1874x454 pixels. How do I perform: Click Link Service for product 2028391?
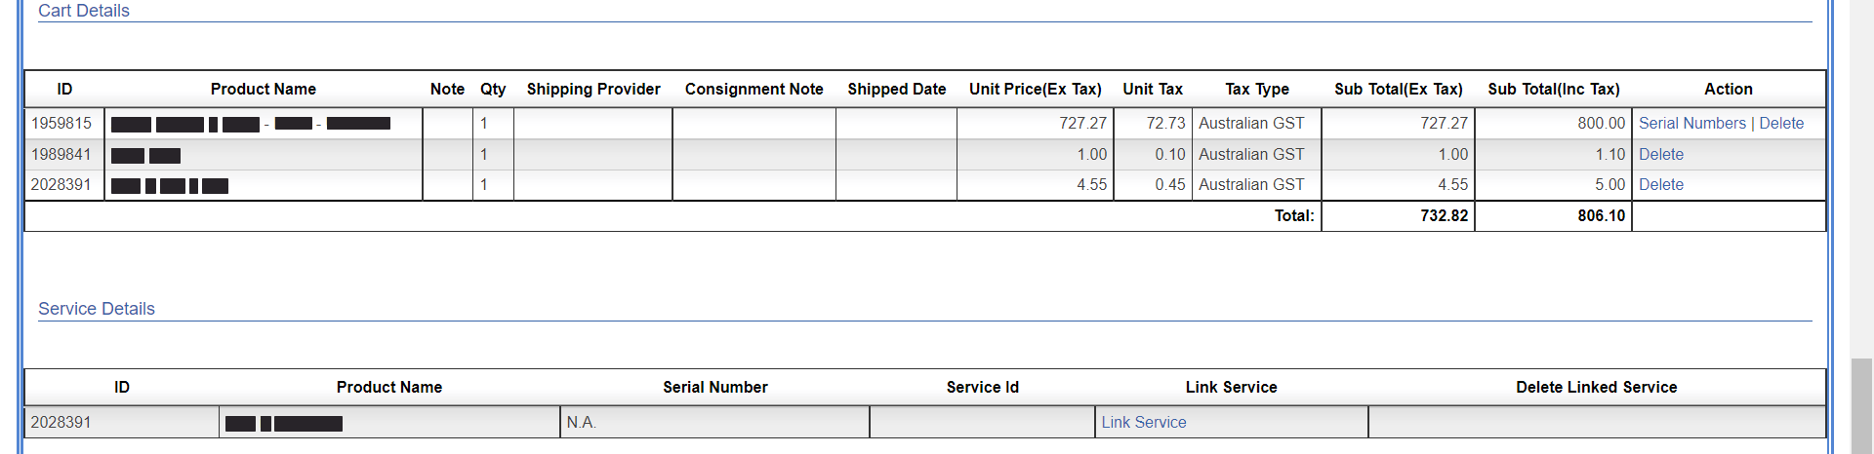1143,423
